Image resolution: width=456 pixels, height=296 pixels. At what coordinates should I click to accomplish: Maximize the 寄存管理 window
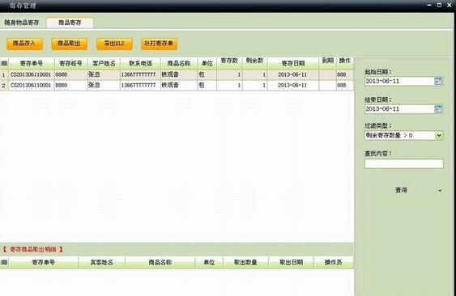[x=439, y=5]
